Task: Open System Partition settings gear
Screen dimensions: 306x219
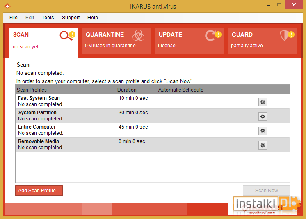Action: point(263,117)
